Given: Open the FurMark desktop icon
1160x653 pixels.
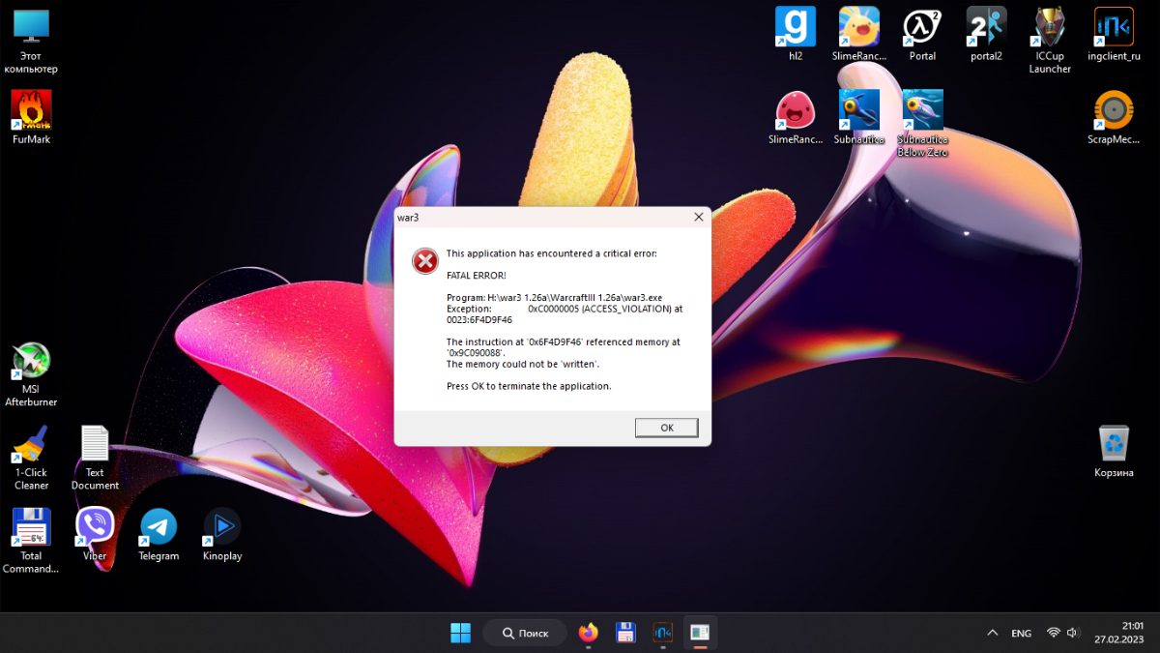Looking at the screenshot, I should pos(31,111).
